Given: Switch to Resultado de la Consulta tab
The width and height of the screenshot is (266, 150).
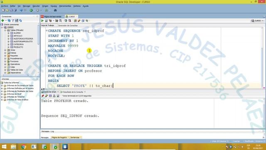Looking at the screenshot, I should (73, 92).
